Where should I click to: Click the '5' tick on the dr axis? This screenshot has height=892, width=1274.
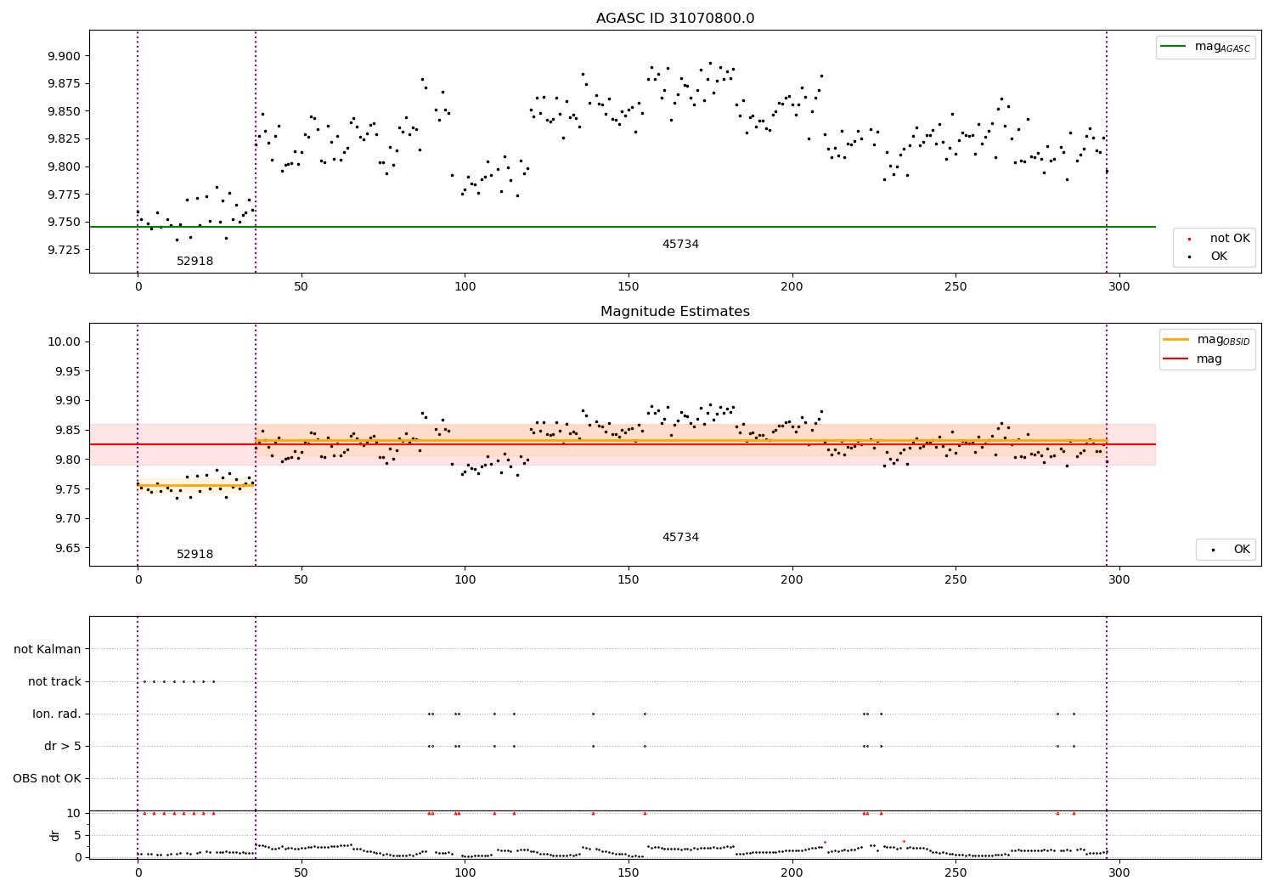pyautogui.click(x=77, y=835)
